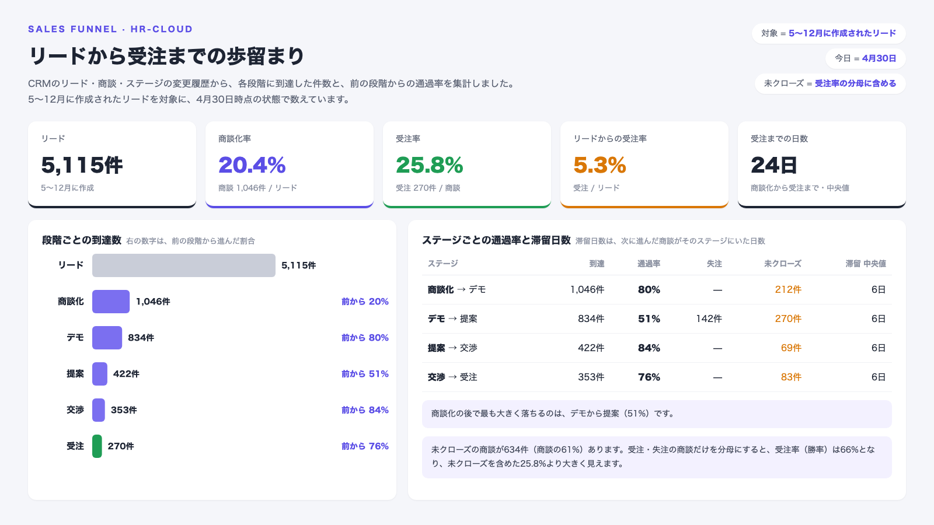
Task: Click the 対象 = 5〜12月に作成されたリード filter pill
Action: 829,33
